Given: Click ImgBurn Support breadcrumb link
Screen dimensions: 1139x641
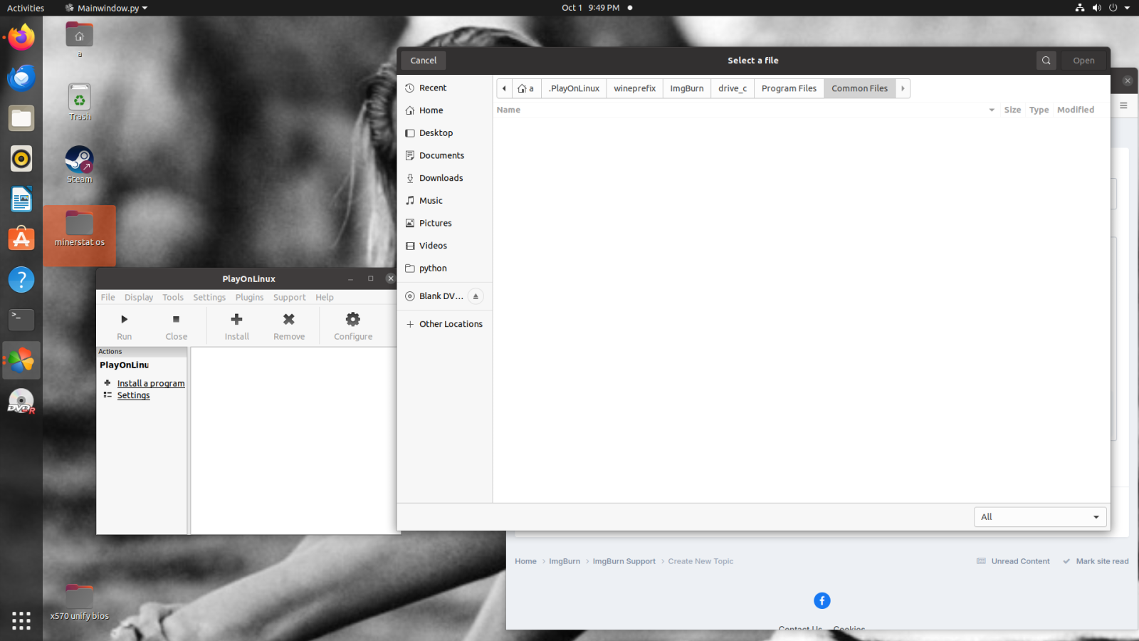Looking at the screenshot, I should click(x=624, y=561).
